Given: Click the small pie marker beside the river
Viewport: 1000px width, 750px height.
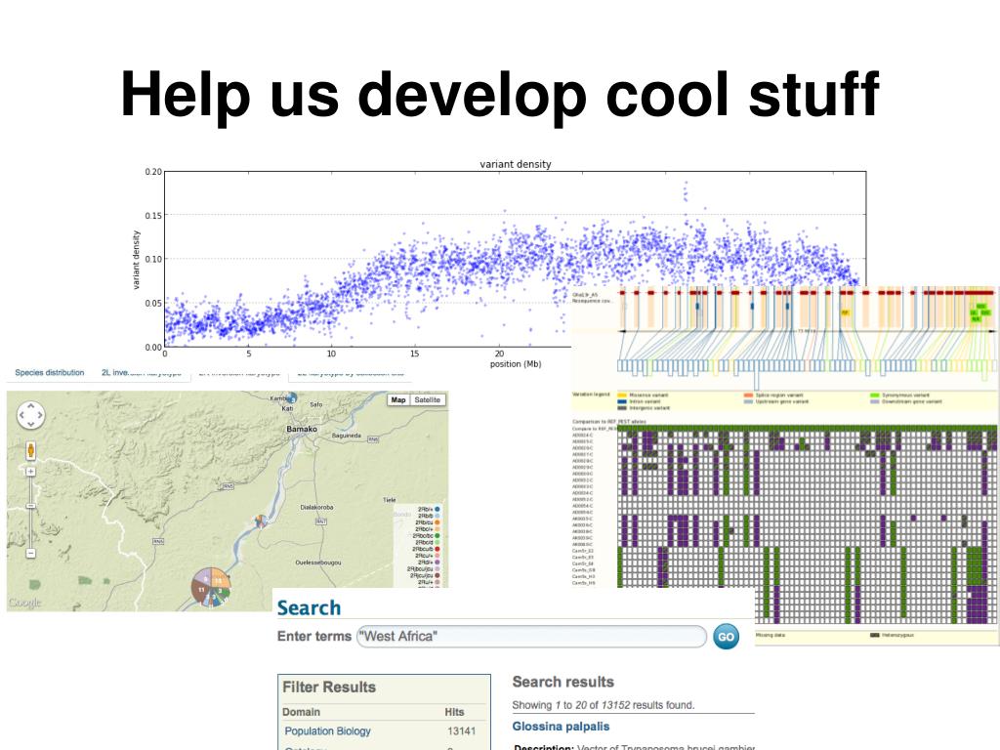Looking at the screenshot, I should tap(260, 521).
